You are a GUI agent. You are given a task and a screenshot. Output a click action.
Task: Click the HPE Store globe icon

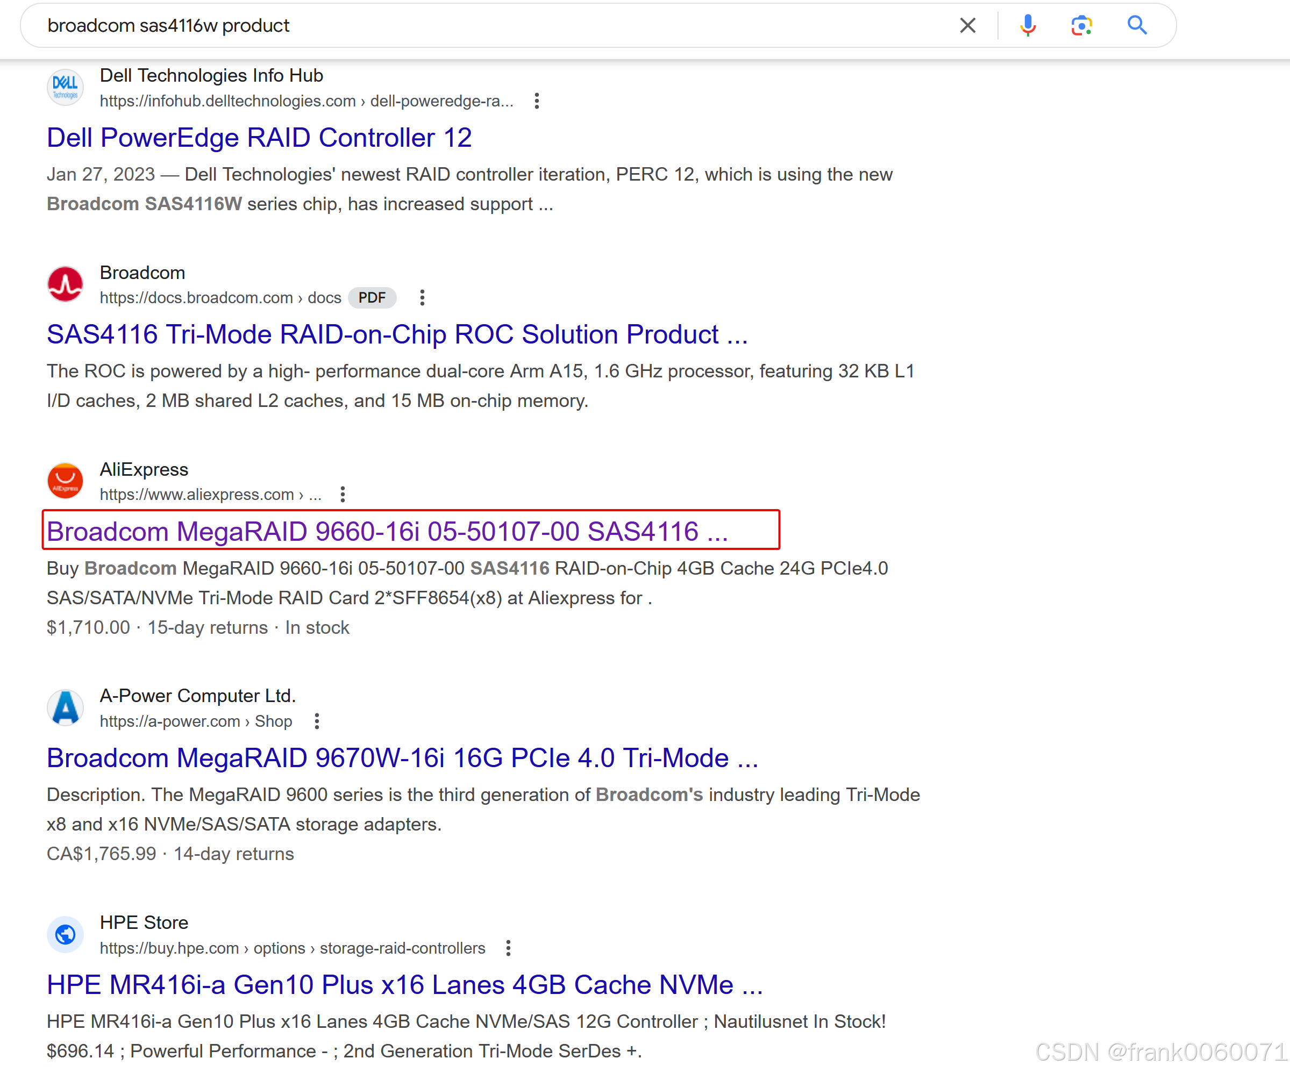[x=65, y=934]
